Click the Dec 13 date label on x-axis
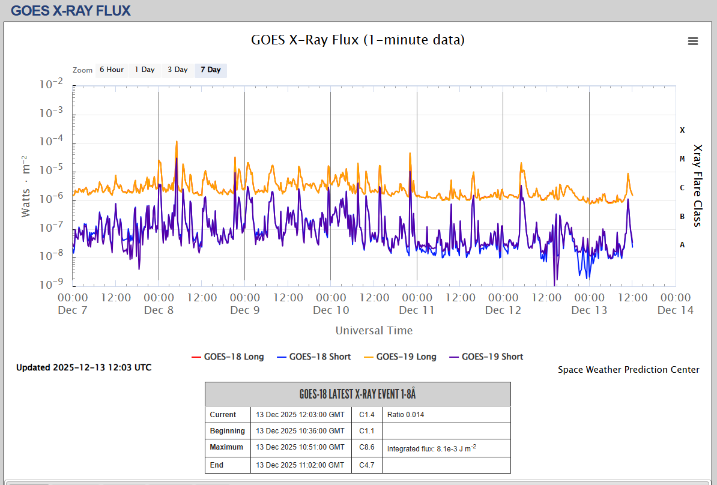717x485 pixels. pyautogui.click(x=589, y=310)
